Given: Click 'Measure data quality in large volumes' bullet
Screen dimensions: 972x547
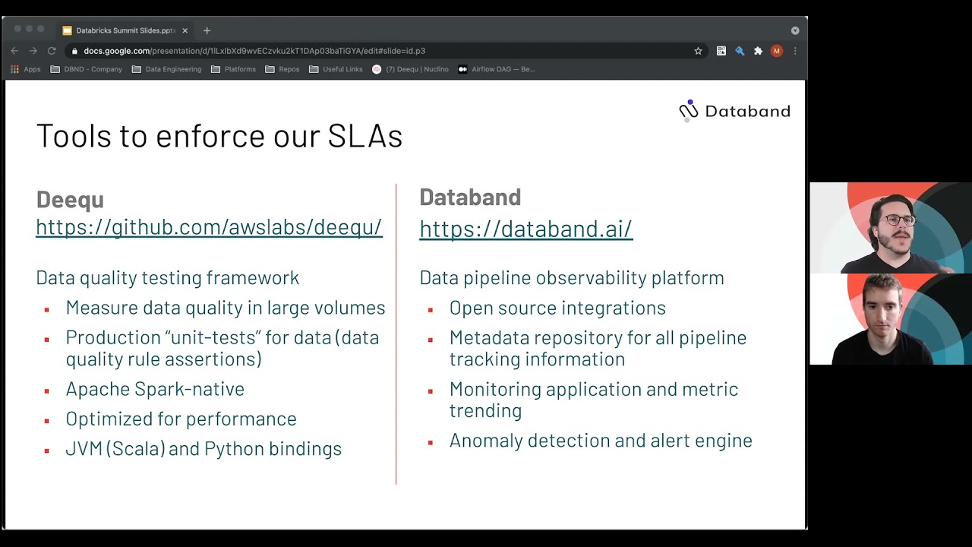Looking at the screenshot, I should [x=226, y=308].
